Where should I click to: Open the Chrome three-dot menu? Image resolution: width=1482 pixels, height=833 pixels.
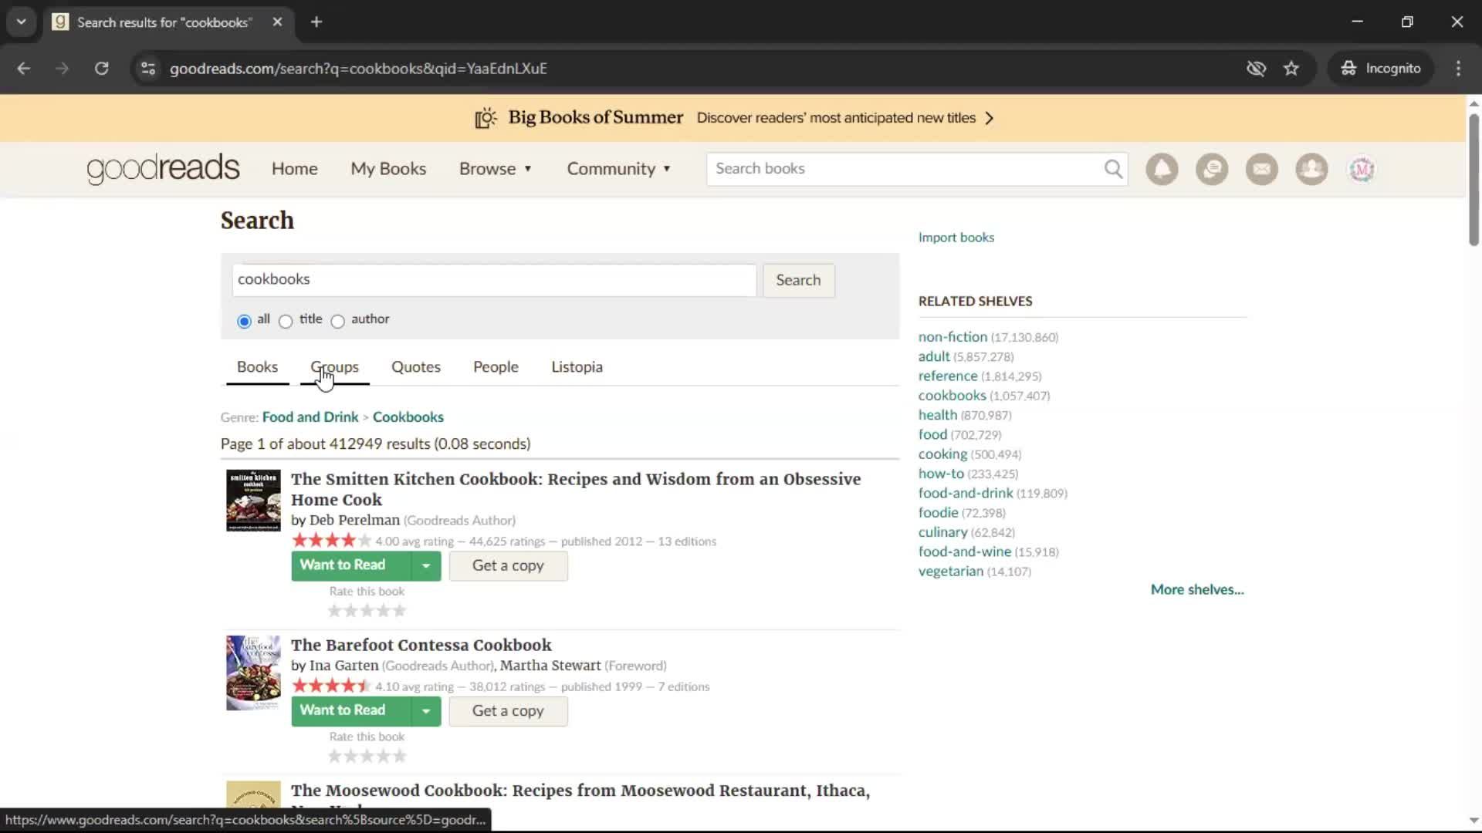(x=1458, y=69)
